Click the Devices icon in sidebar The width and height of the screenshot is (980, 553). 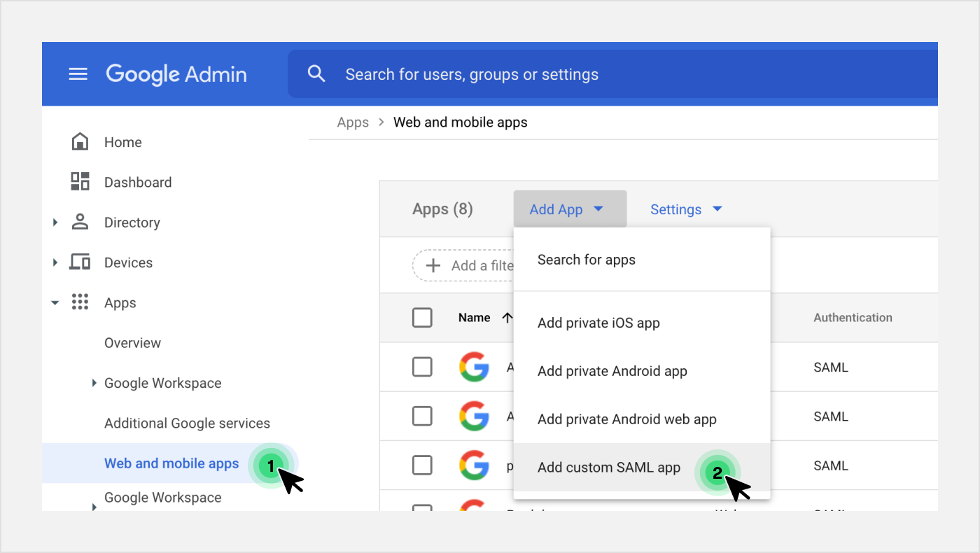[80, 262]
